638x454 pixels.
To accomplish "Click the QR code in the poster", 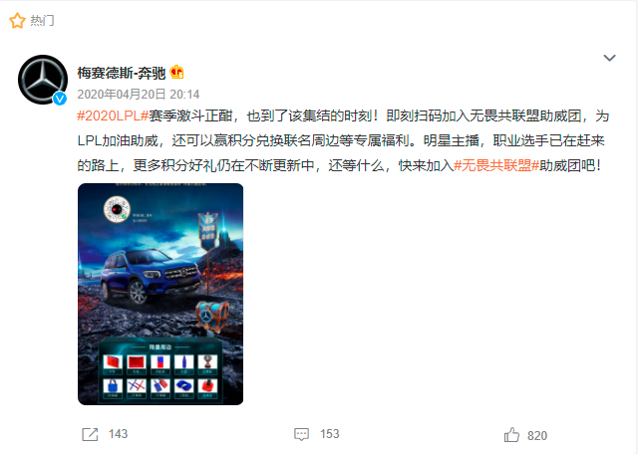I will point(117,209).
